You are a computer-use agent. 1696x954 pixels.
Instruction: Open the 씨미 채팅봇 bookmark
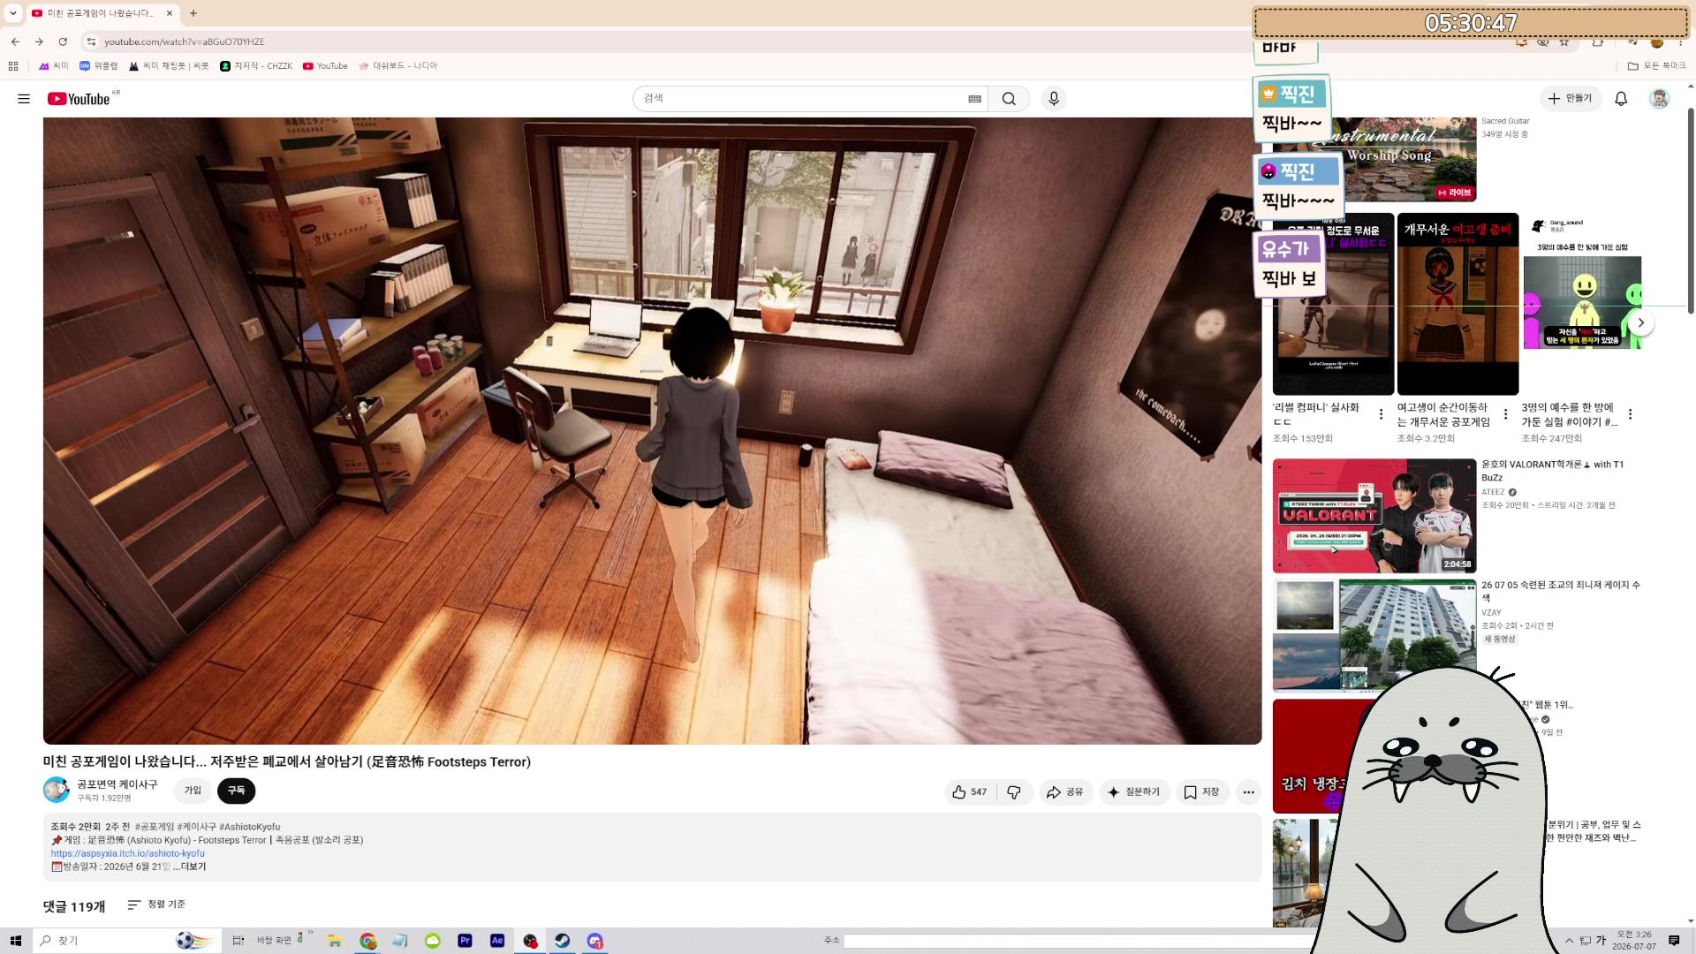(169, 66)
